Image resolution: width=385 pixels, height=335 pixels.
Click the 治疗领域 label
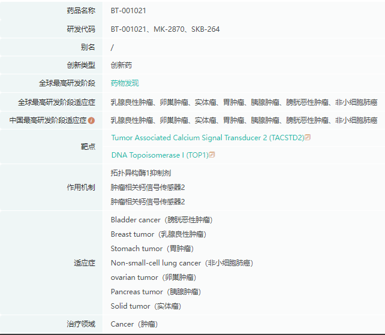(81, 324)
